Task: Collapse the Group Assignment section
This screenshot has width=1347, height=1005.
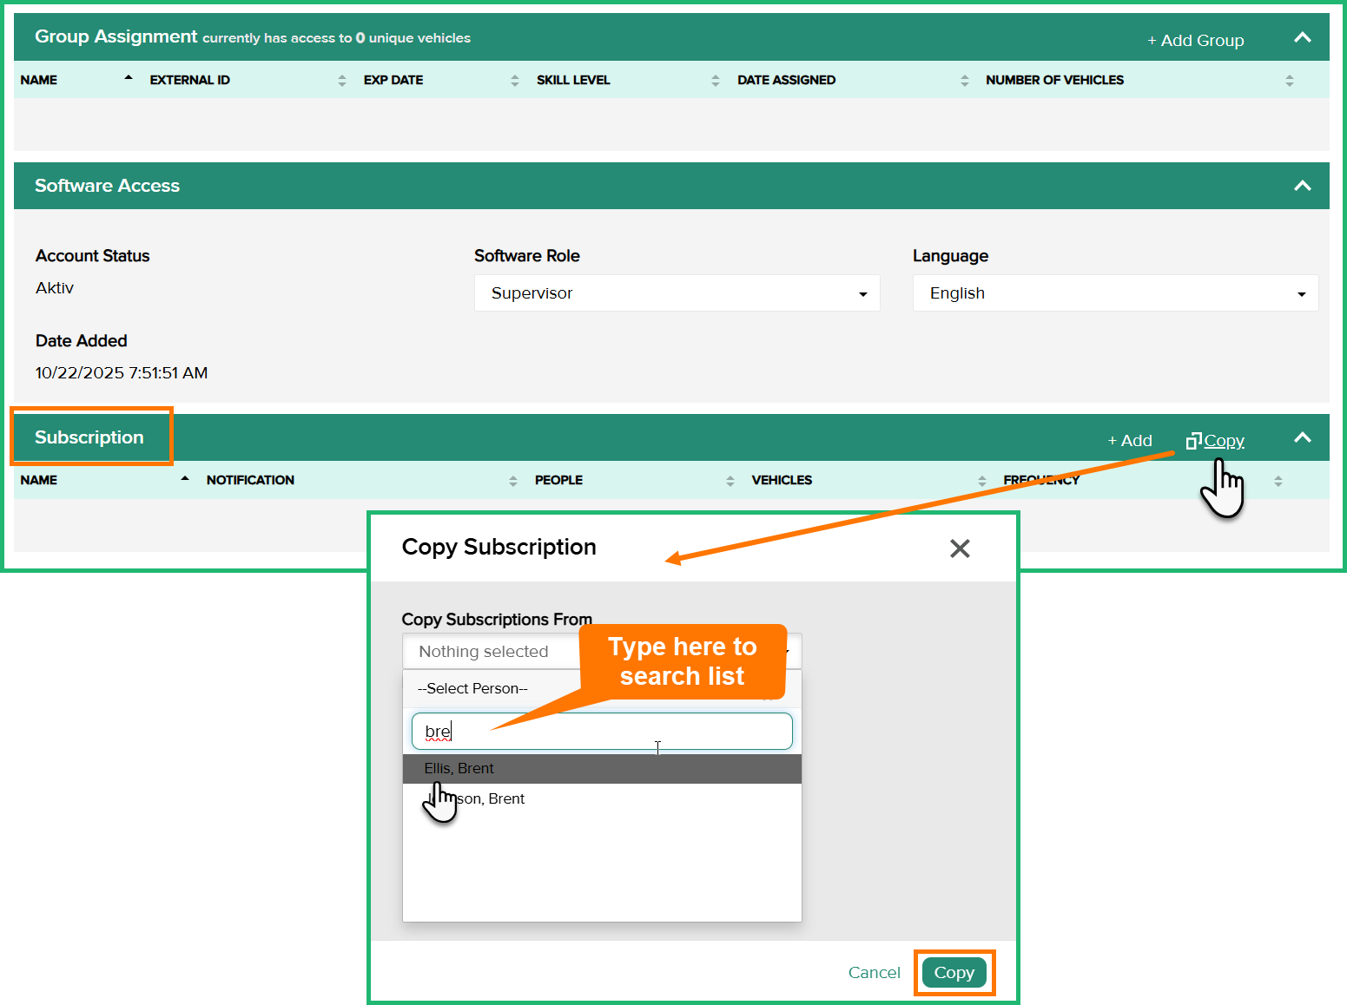Action: point(1302,37)
